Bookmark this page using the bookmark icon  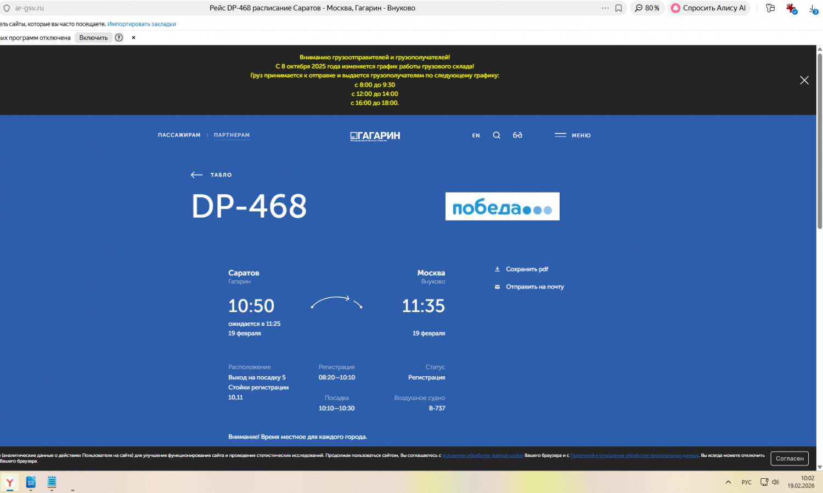(x=618, y=8)
